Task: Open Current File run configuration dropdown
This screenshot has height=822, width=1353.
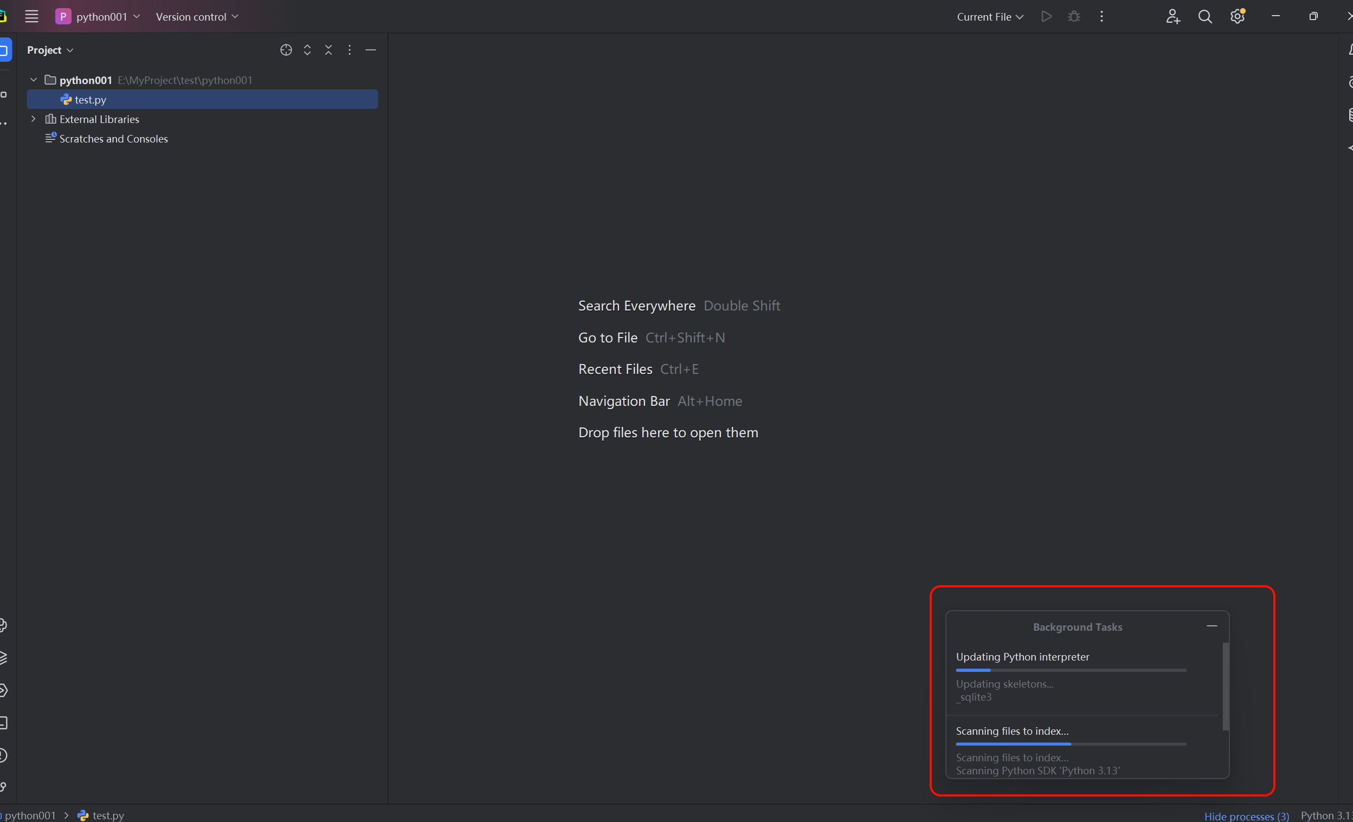Action: coord(989,16)
